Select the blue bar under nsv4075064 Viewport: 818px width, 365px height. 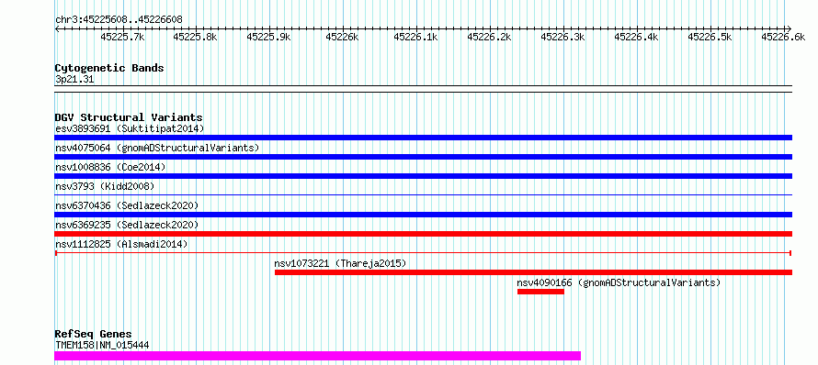tap(423, 157)
